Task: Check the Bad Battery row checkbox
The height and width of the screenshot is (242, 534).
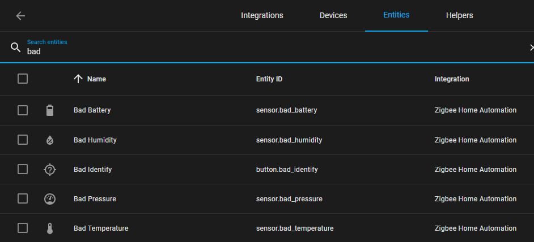Action: (23, 110)
